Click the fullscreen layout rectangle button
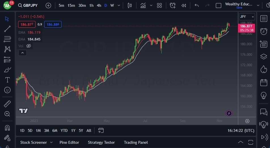This screenshot has width=270, height=148. pyautogui.click(x=218, y=5)
